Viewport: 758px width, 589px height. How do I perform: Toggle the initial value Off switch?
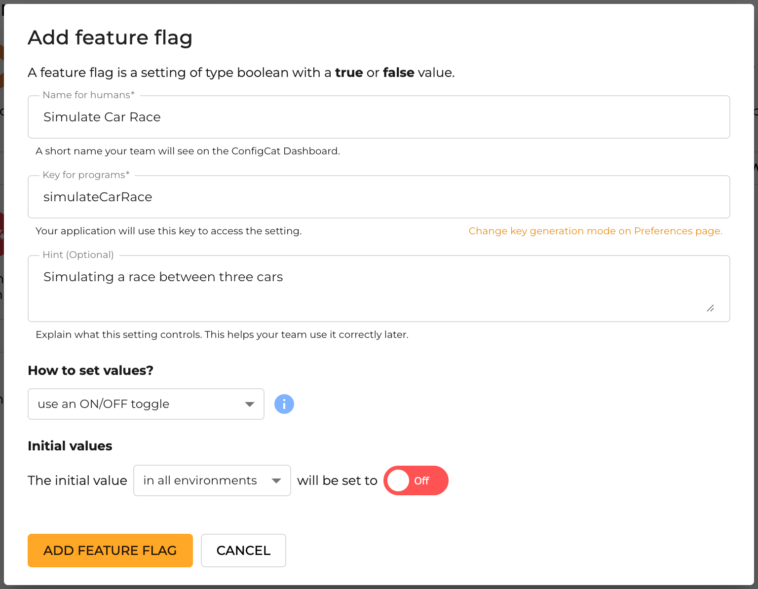click(x=416, y=480)
